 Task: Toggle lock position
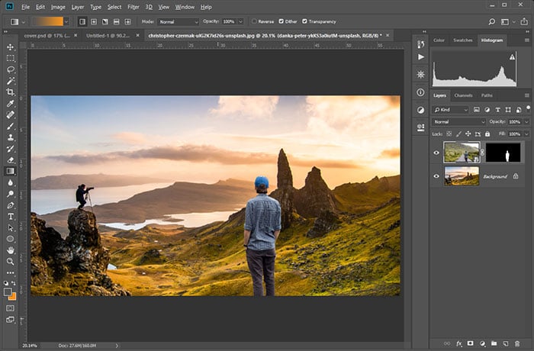click(x=468, y=134)
